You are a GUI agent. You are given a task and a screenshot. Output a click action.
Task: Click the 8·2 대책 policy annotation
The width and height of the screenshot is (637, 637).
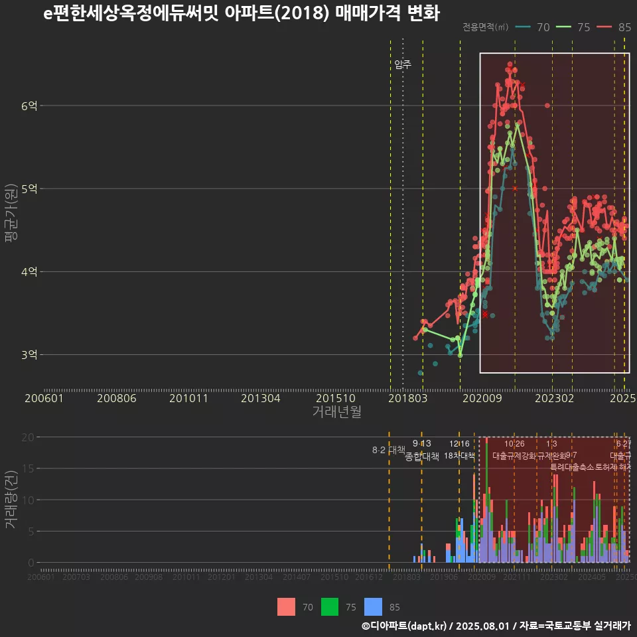pos(388,450)
